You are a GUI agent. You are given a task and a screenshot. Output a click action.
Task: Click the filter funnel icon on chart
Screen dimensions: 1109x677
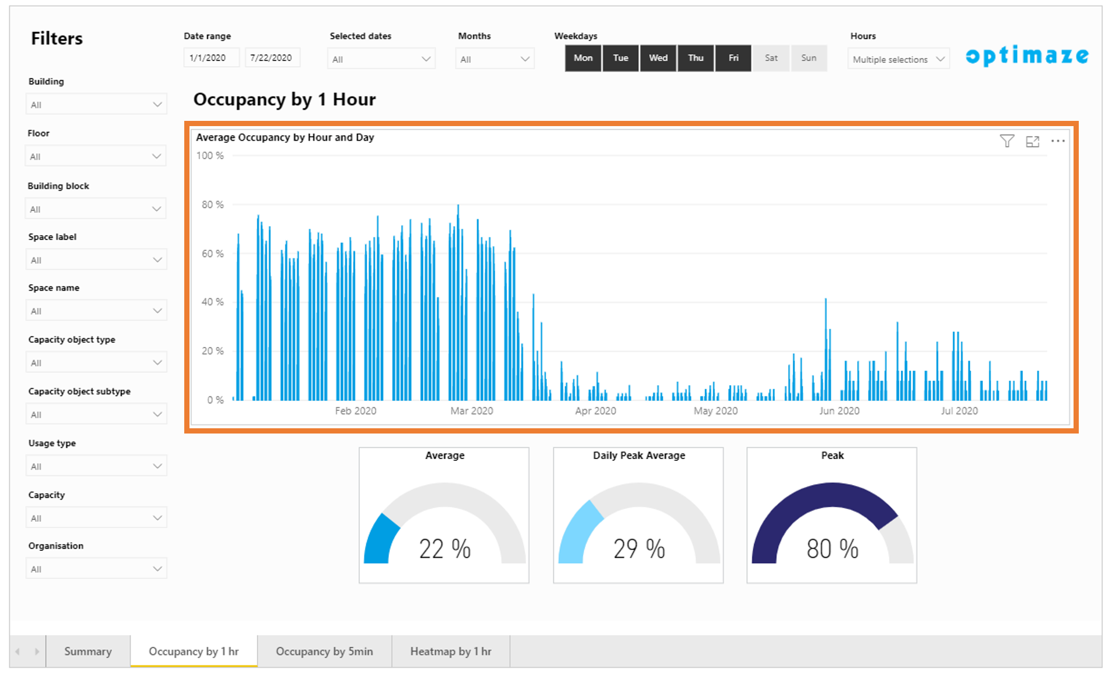click(1007, 141)
